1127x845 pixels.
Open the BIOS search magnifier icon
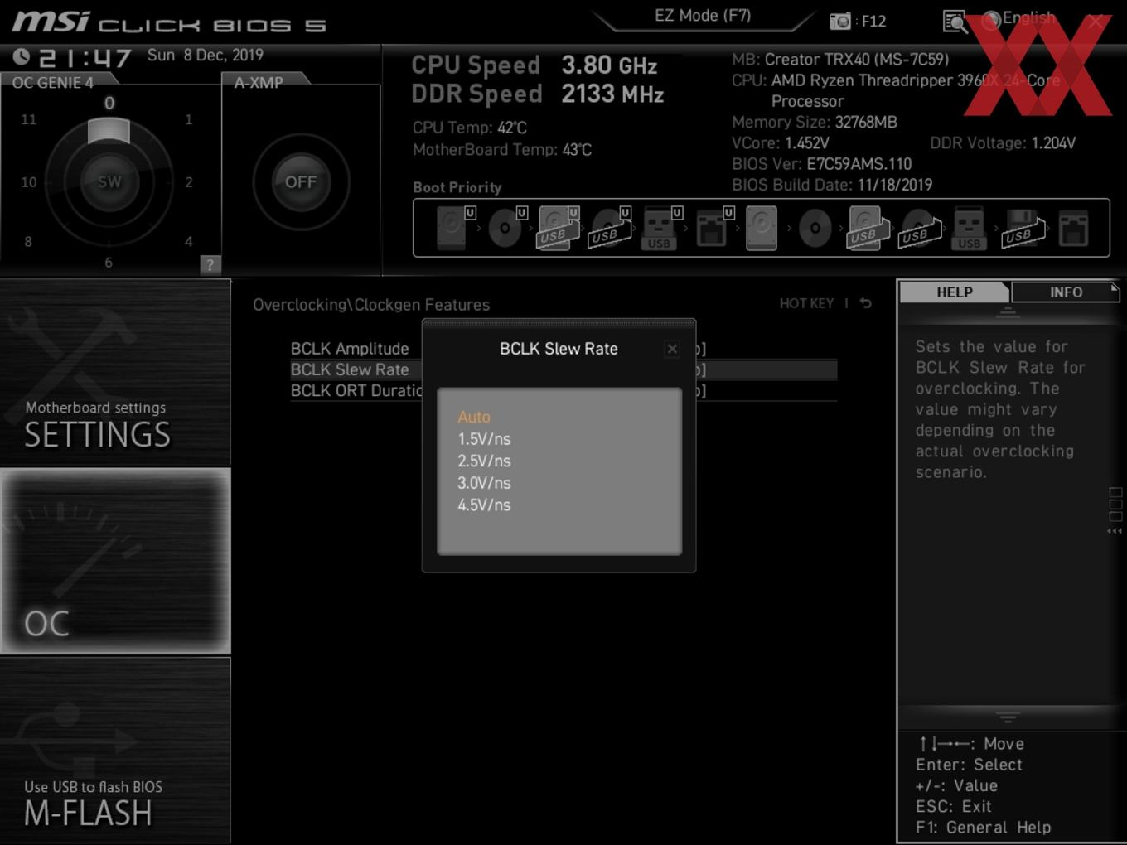click(955, 22)
